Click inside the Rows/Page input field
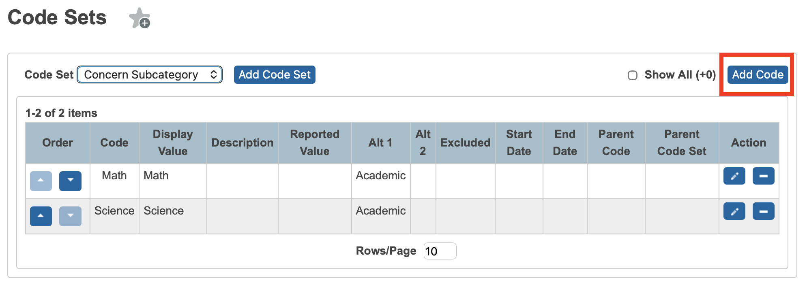The height and width of the screenshot is (289, 807). (439, 251)
